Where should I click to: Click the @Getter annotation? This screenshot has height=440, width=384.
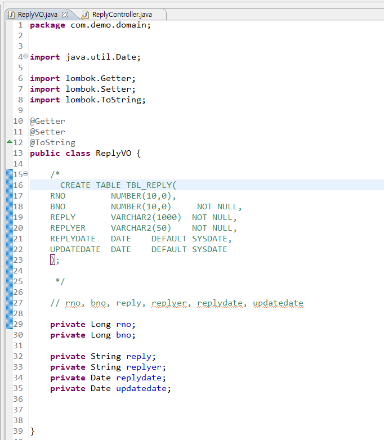[47, 121]
